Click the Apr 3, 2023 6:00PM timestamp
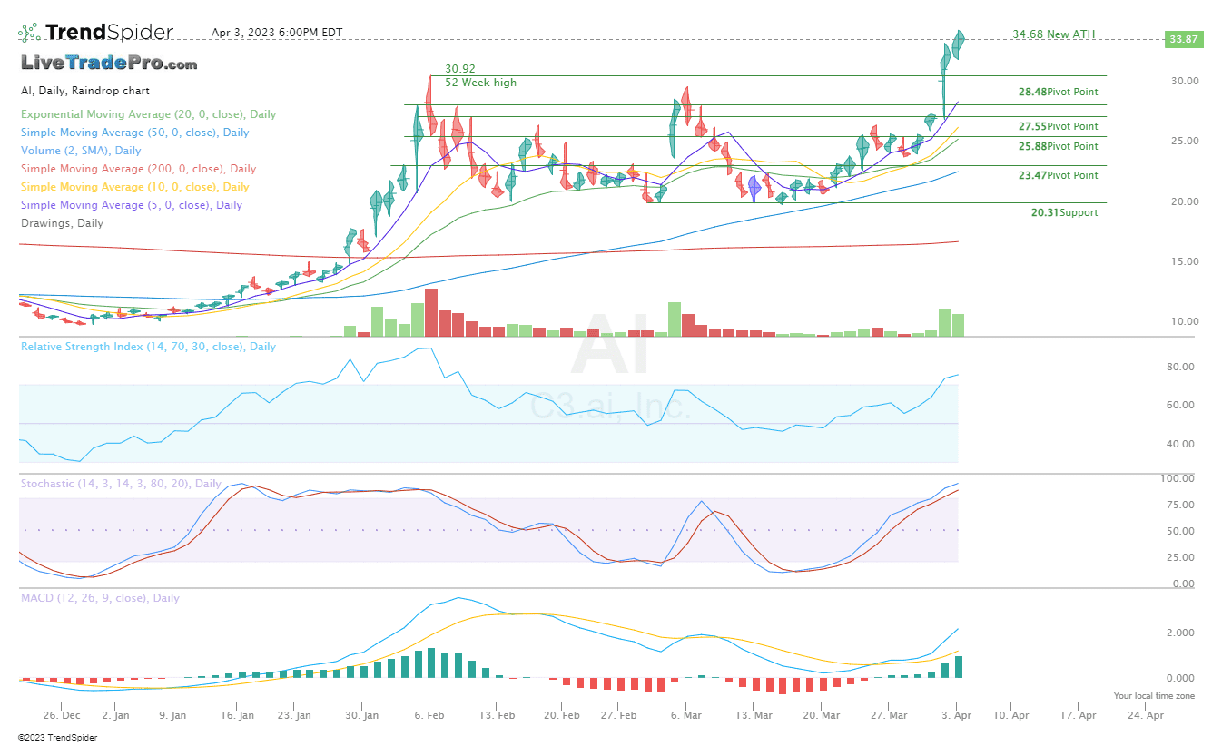This screenshot has width=1222, height=746. click(277, 32)
